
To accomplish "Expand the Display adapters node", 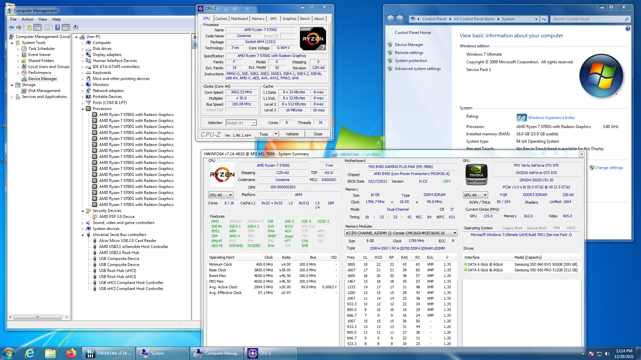I will [83, 55].
